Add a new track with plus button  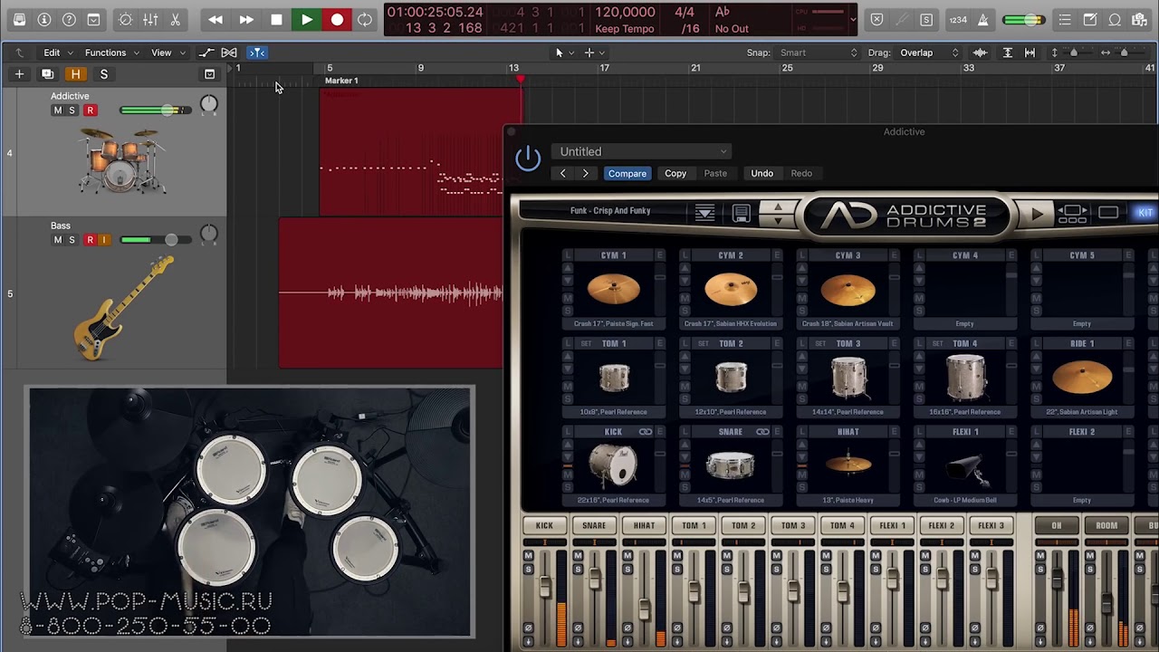tap(19, 74)
